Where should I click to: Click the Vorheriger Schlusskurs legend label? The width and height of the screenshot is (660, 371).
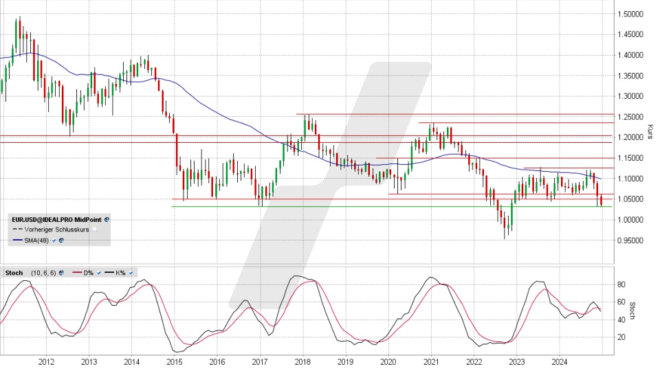click(x=56, y=229)
